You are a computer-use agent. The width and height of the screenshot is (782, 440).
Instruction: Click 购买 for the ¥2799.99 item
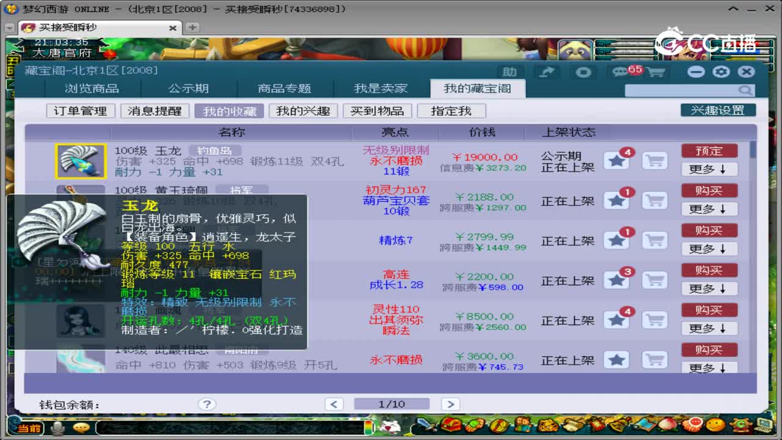[x=709, y=230]
